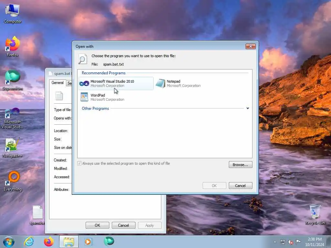Image resolution: width=331 pixels, height=248 pixels.
Task: Click the network tray icon
Action: [x=283, y=242]
